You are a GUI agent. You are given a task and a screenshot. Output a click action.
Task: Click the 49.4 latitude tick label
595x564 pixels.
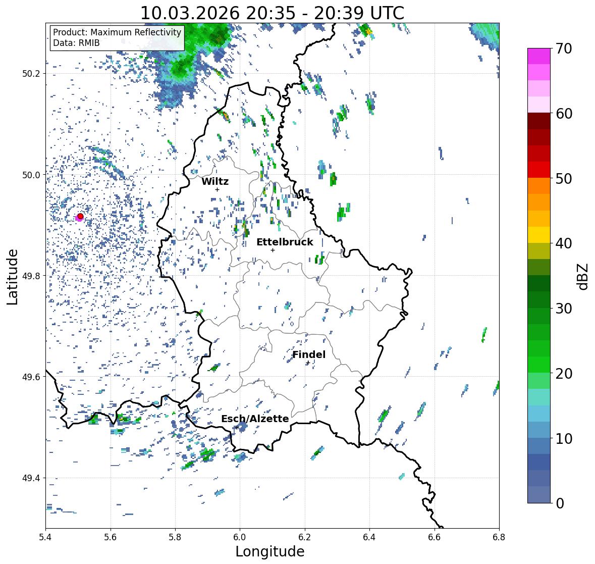click(x=31, y=478)
